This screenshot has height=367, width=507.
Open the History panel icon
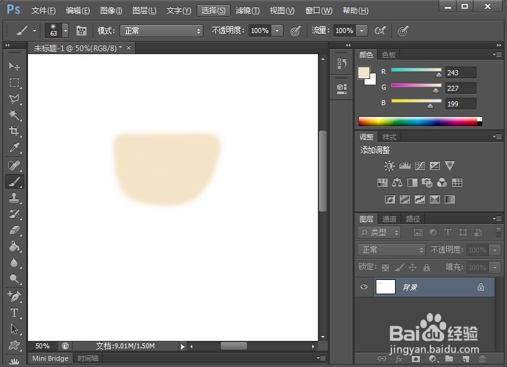[342, 63]
